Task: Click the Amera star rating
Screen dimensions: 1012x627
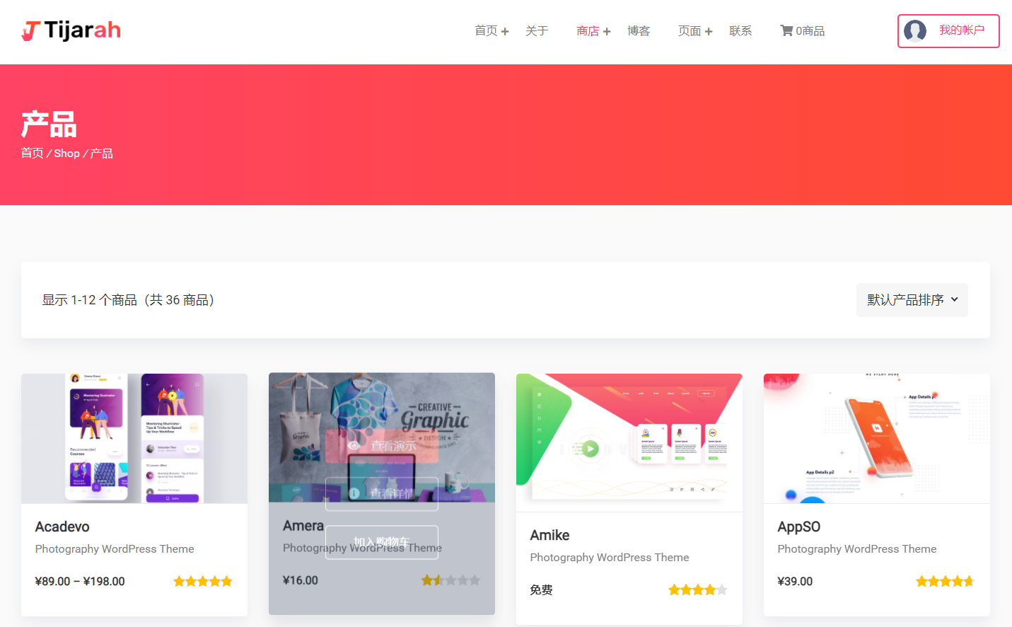Action: coord(450,580)
